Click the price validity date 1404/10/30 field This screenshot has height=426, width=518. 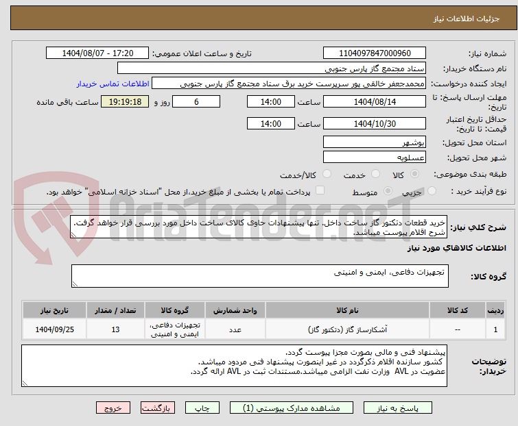coord(375,124)
